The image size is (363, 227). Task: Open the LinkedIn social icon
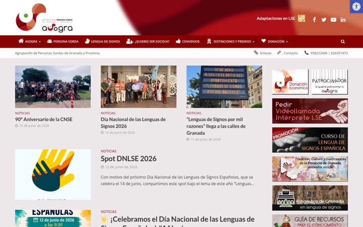click(343, 20)
